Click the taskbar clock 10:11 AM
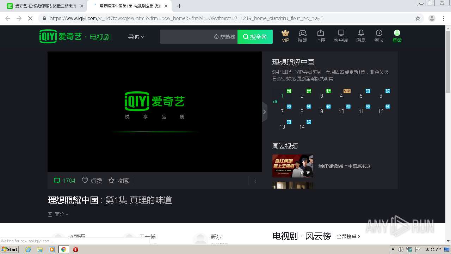The width and height of the screenshot is (451, 254). [x=433, y=249]
